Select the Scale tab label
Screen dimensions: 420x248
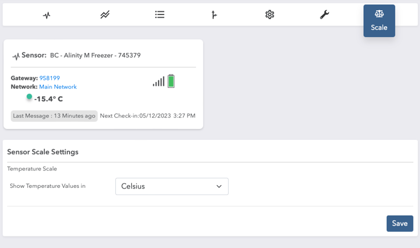379,27
